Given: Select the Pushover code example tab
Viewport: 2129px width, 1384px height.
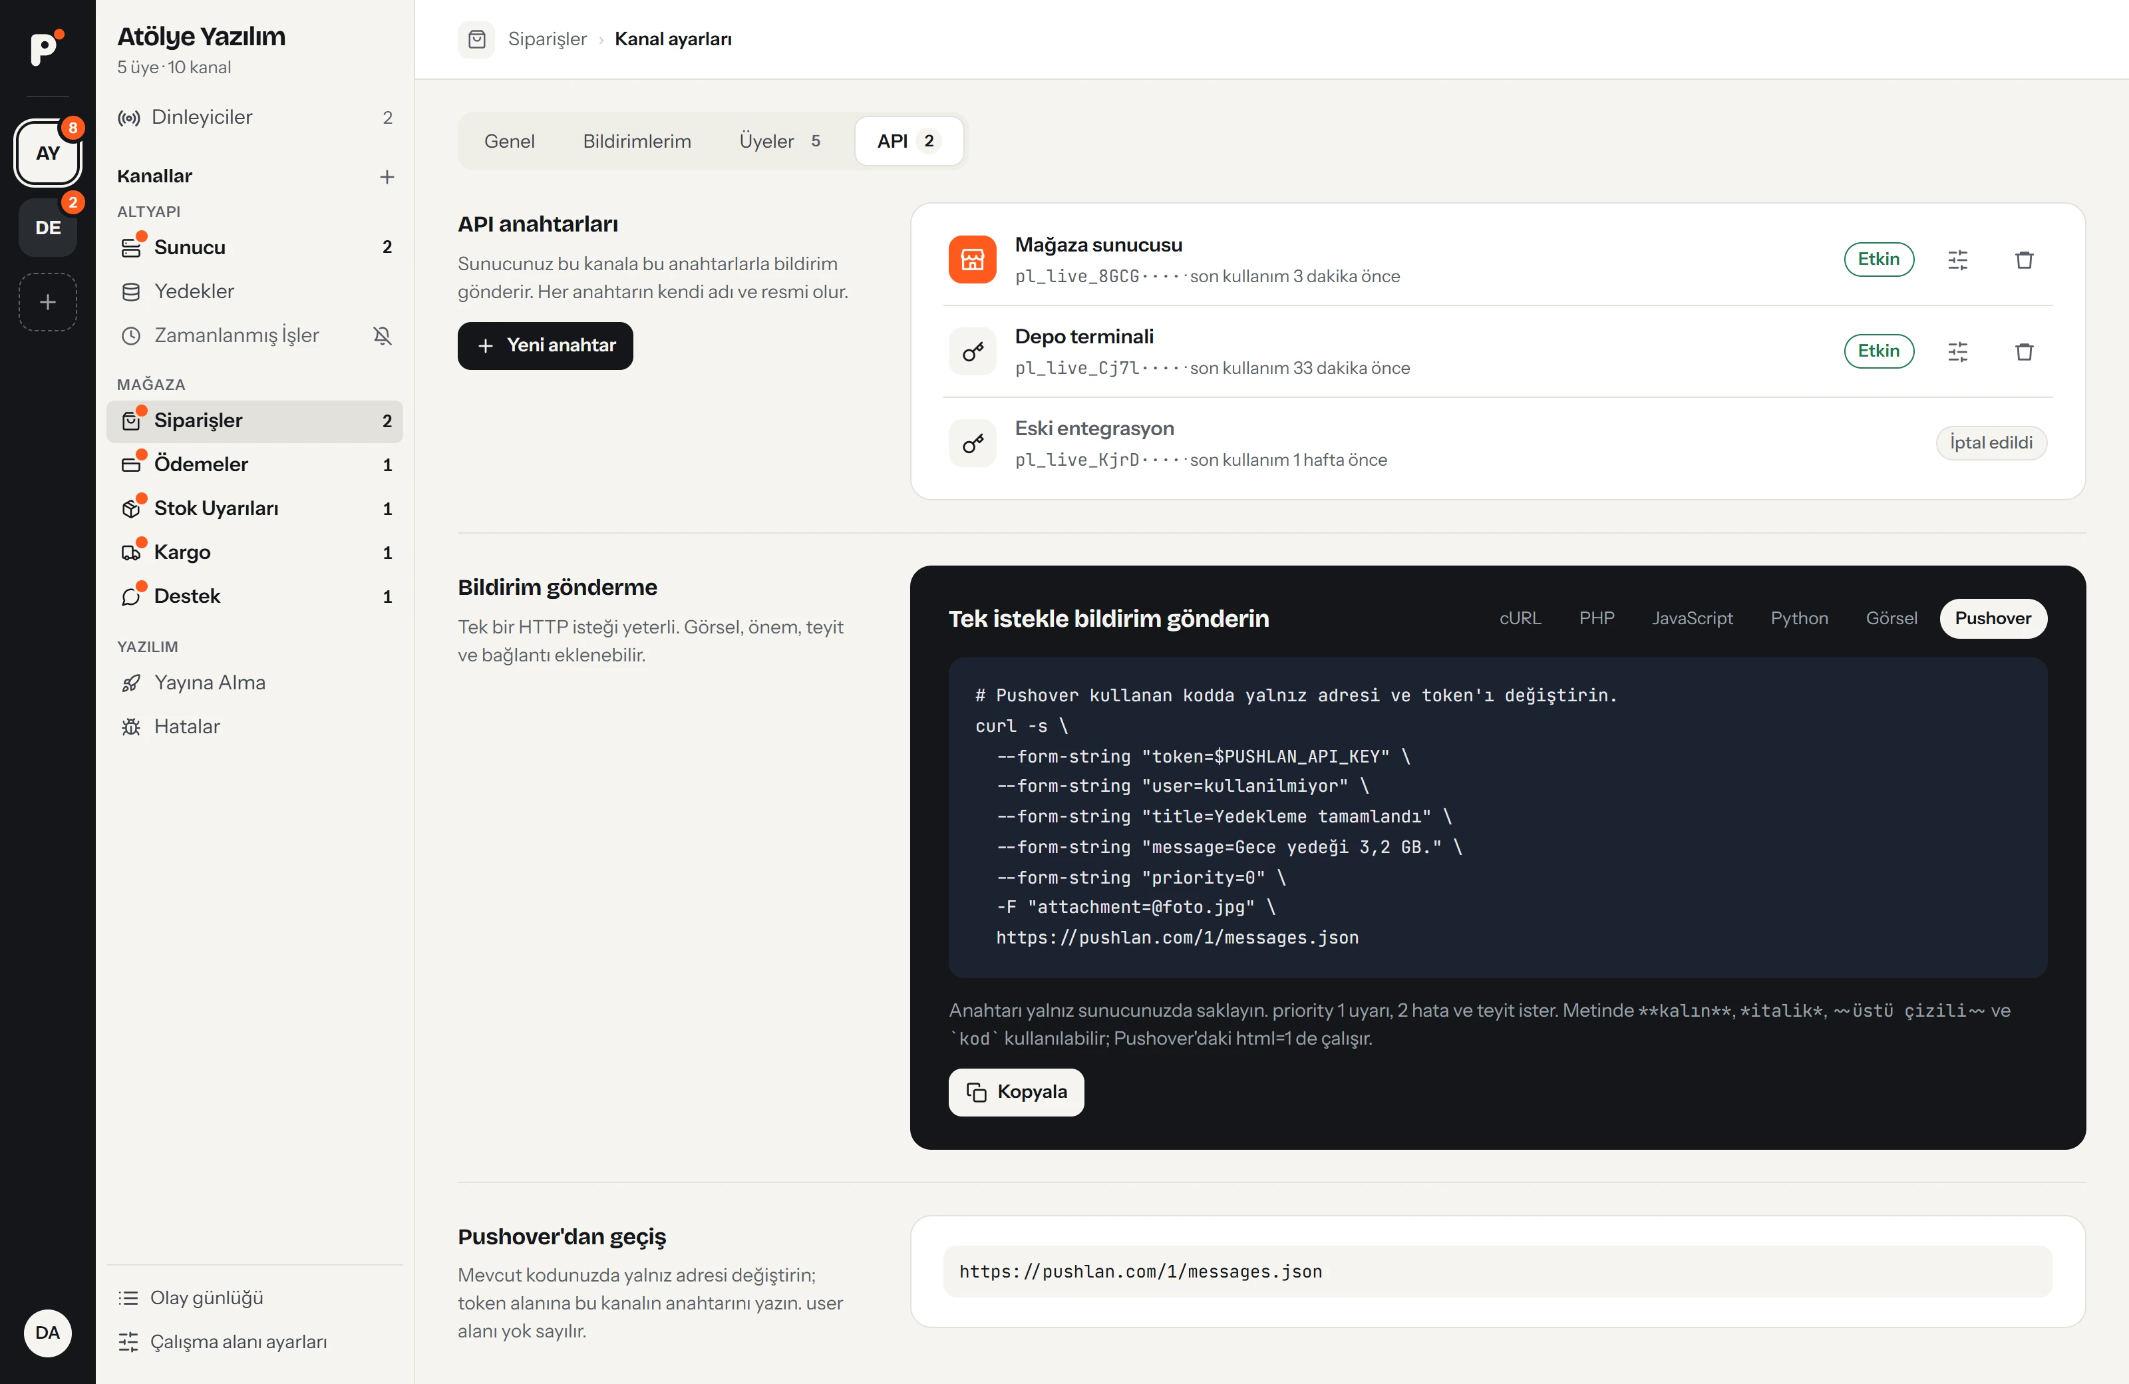Looking at the screenshot, I should [1992, 619].
